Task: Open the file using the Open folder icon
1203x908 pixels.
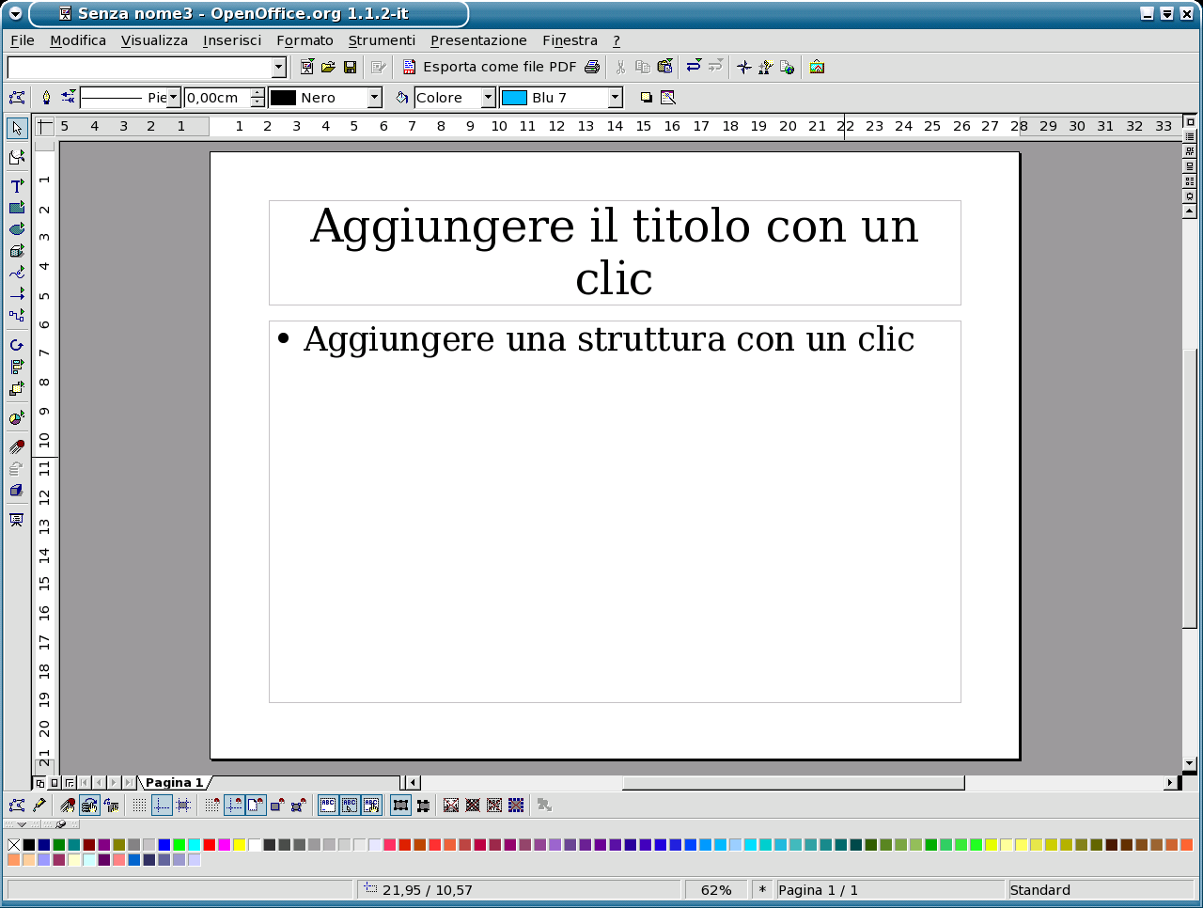Action: 328,67
